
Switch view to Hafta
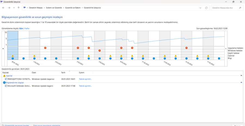(27, 28)
